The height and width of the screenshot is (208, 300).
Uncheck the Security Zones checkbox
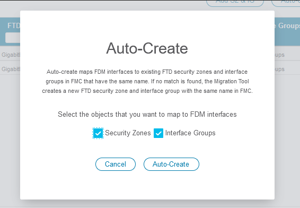tap(98, 133)
